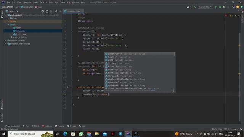Click the Search Everywhere magnifier icon
The image size is (244, 137).
pyautogui.click(x=233, y=7)
